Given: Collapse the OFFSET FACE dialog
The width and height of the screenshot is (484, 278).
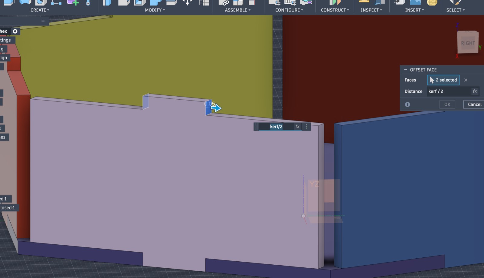Looking at the screenshot, I should click(406, 70).
